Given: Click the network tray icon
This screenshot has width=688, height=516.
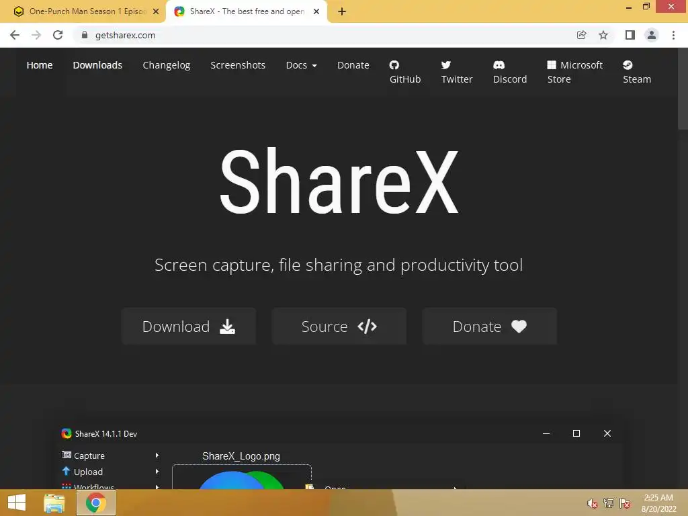Looking at the screenshot, I should [x=609, y=503].
